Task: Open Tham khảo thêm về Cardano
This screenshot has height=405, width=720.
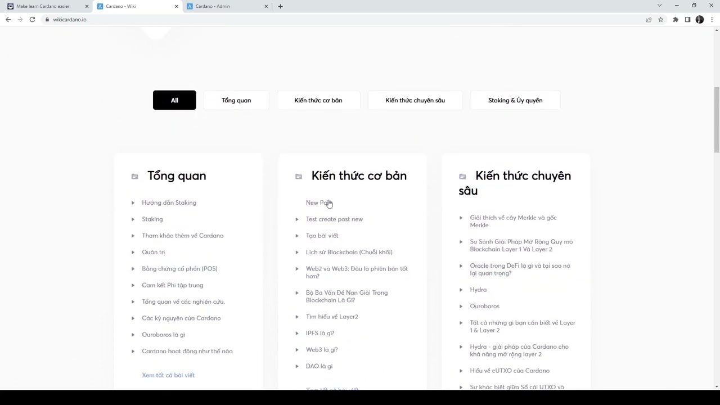Action: 183,236
